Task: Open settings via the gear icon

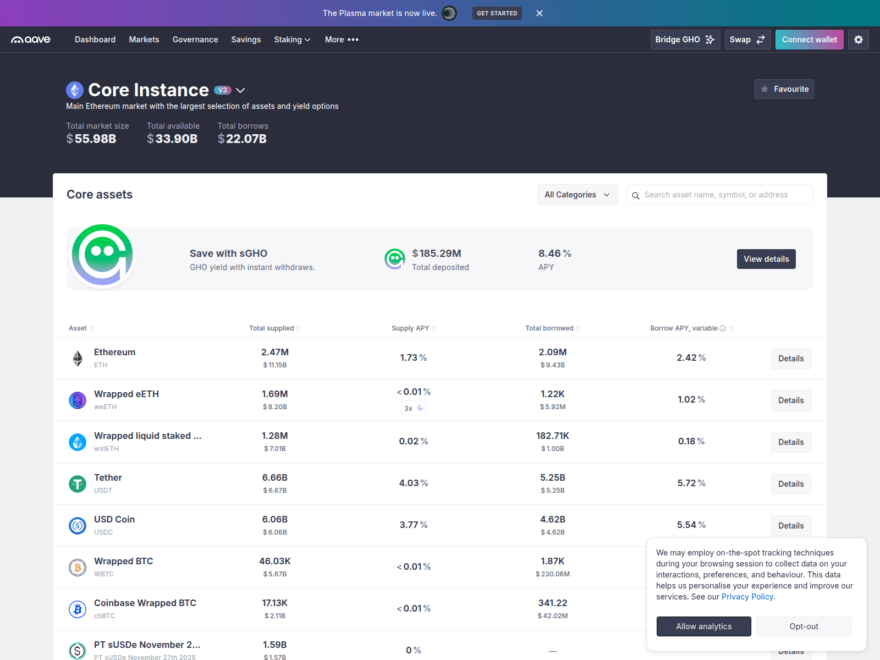Action: tap(858, 39)
